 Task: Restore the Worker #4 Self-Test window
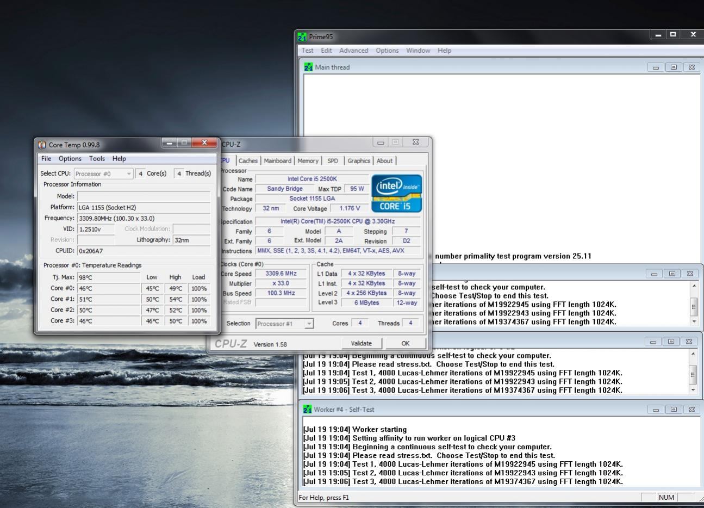(x=674, y=409)
